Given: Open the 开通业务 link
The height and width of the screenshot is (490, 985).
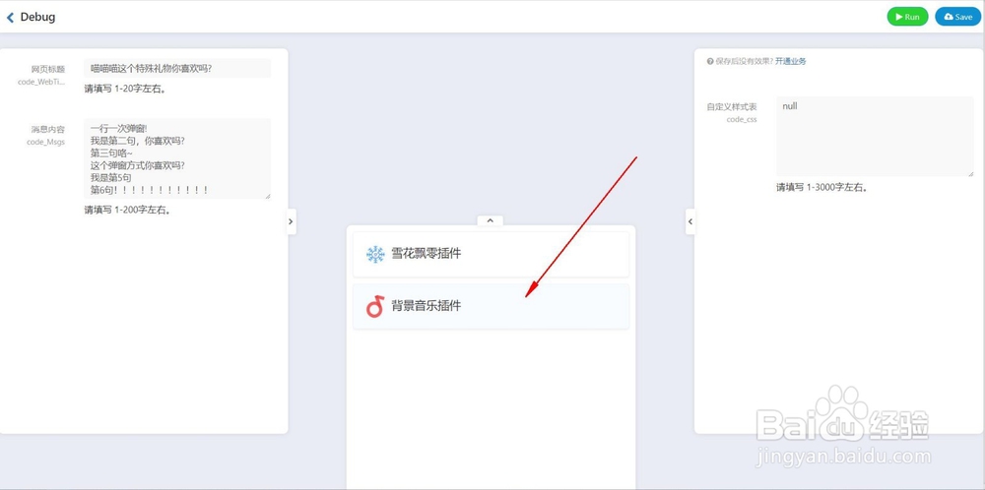Looking at the screenshot, I should pos(791,61).
